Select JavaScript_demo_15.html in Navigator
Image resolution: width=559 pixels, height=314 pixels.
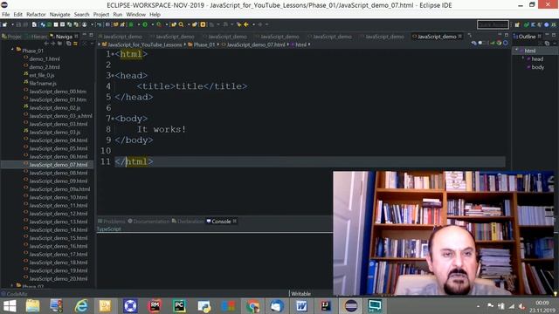click(x=59, y=238)
